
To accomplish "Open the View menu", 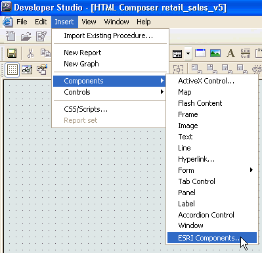I will click(x=89, y=22).
